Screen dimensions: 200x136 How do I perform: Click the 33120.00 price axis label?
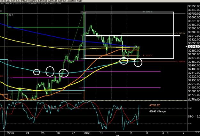pyautogui.click(x=194, y=40)
